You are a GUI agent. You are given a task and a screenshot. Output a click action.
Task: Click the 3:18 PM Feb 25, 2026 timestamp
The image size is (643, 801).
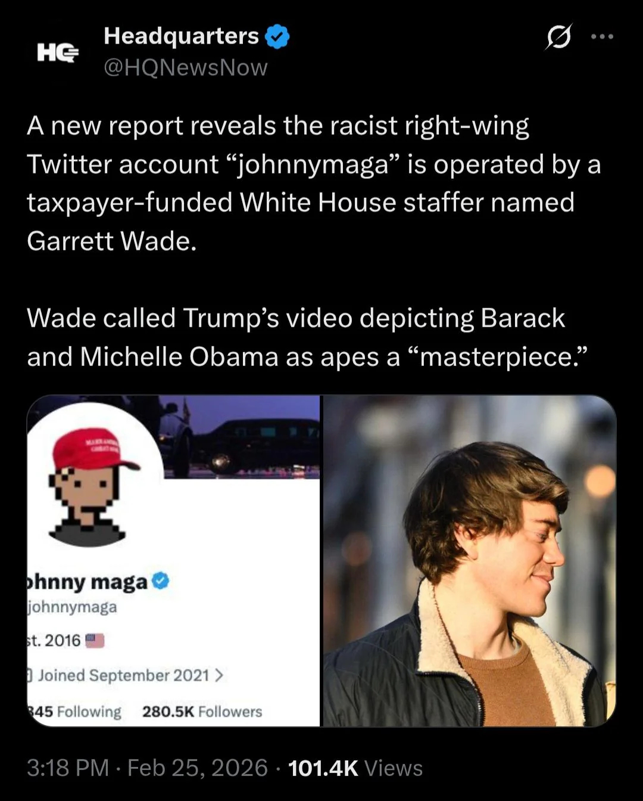click(x=147, y=768)
